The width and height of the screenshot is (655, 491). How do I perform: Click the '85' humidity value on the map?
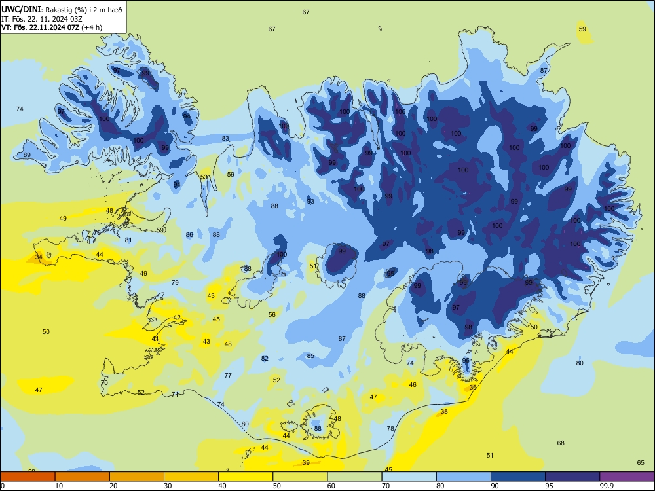310,355
